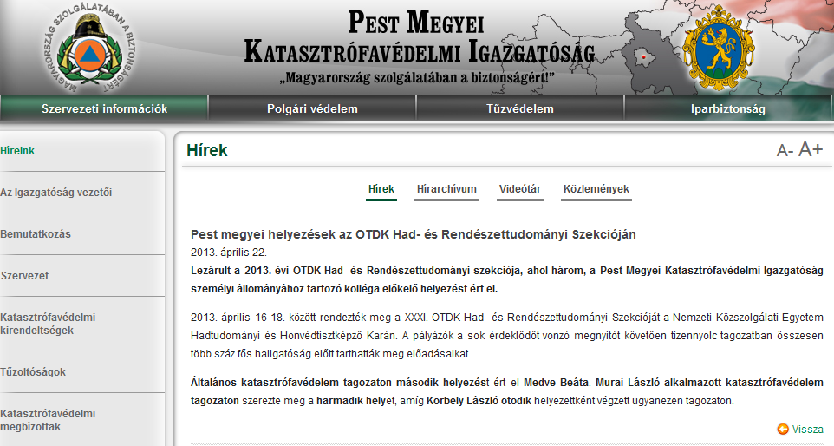834x446 pixels.
Task: Open Tűzoltóságok sidebar link
Action: 33,372
